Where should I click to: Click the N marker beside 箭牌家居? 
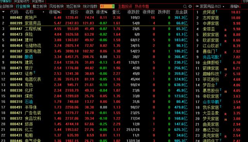click(x=226, y=69)
